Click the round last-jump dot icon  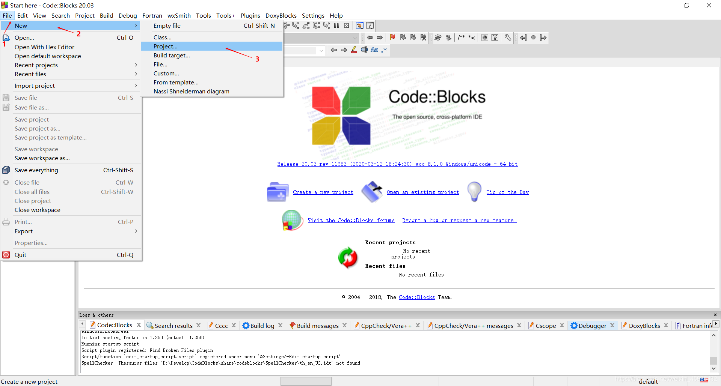coord(533,38)
